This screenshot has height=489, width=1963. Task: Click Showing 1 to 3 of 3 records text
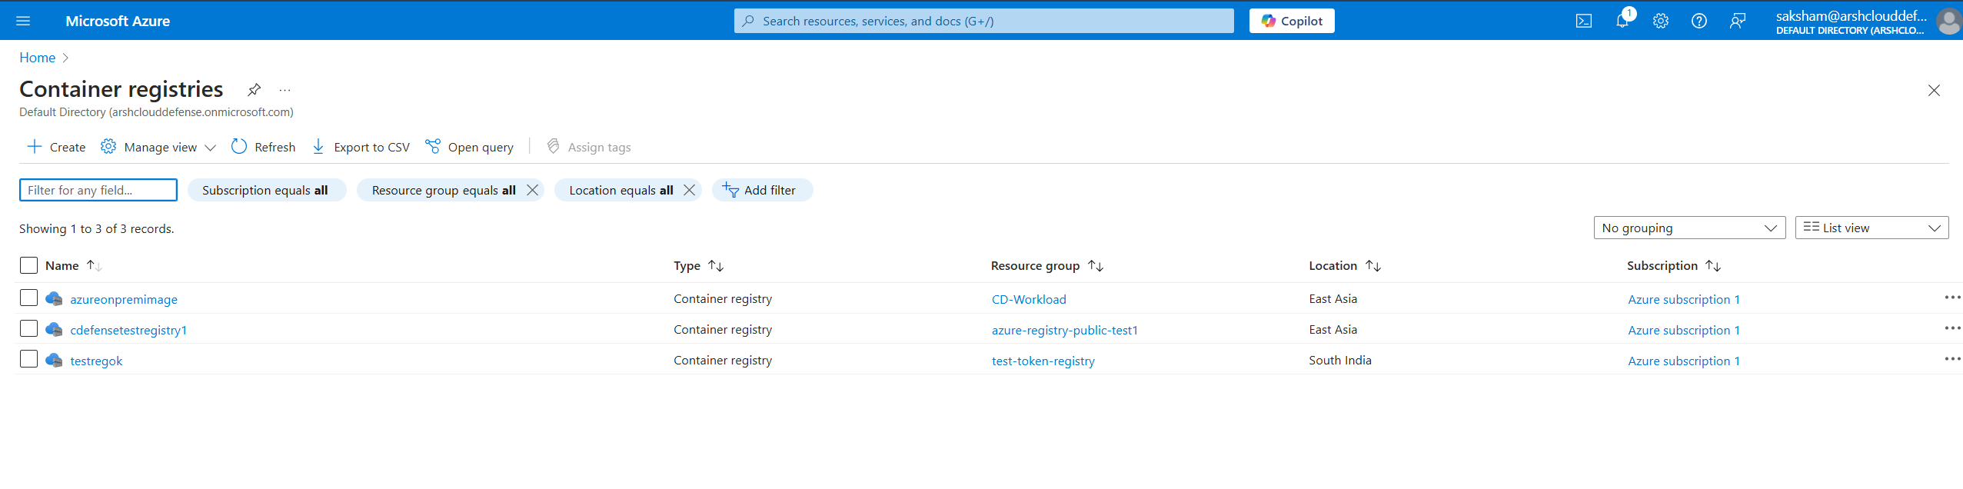pyautogui.click(x=97, y=228)
